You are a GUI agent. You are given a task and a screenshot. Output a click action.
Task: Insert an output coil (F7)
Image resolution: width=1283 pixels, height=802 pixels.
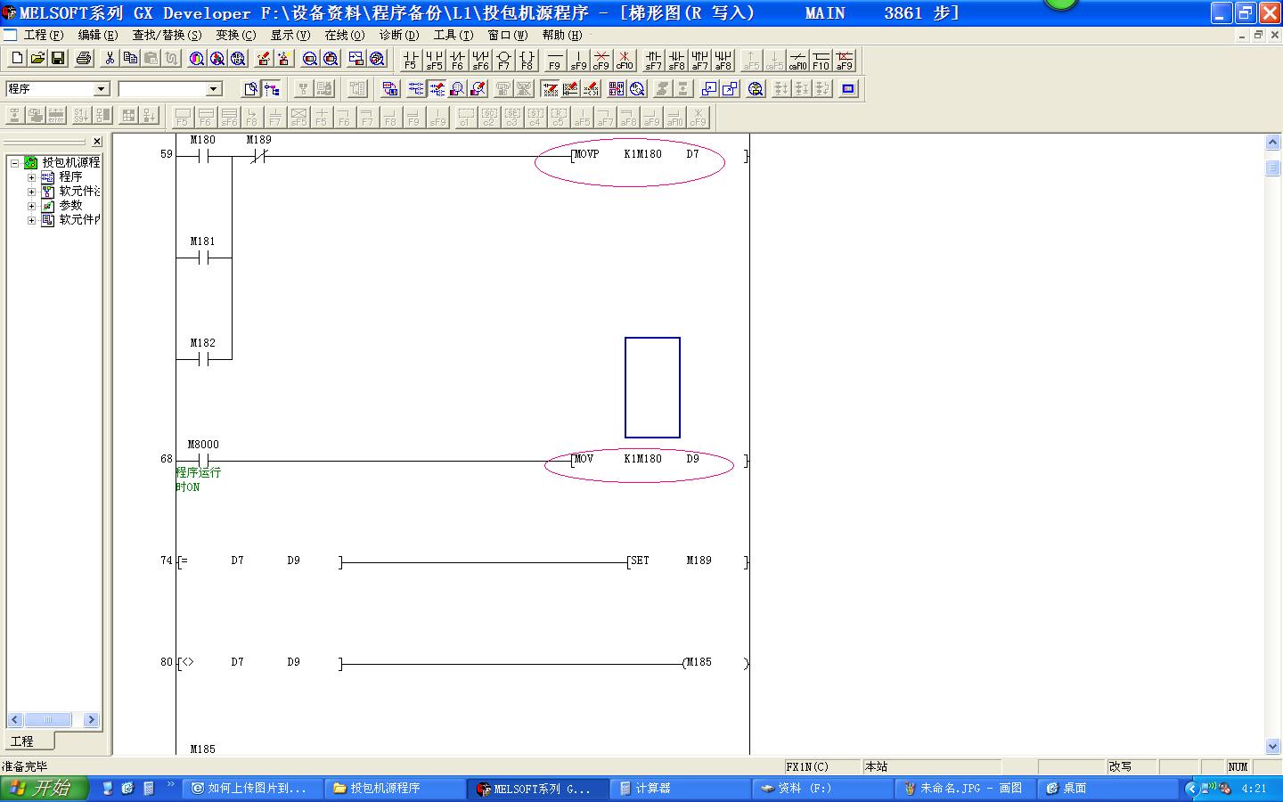pos(503,60)
